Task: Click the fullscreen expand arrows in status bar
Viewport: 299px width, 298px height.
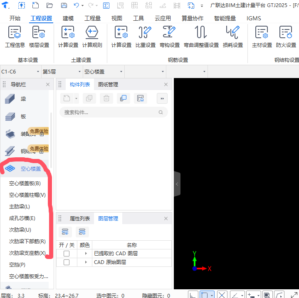Action: tap(294, 295)
